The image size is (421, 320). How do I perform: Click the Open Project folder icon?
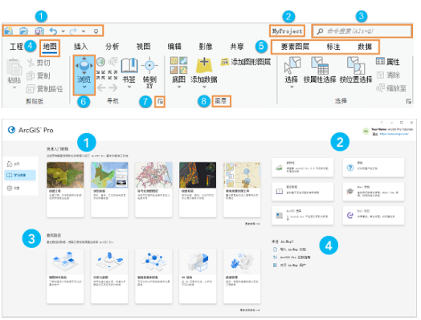[x=24, y=31]
